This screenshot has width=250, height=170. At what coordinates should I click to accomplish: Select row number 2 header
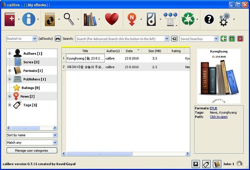[x=64, y=67]
